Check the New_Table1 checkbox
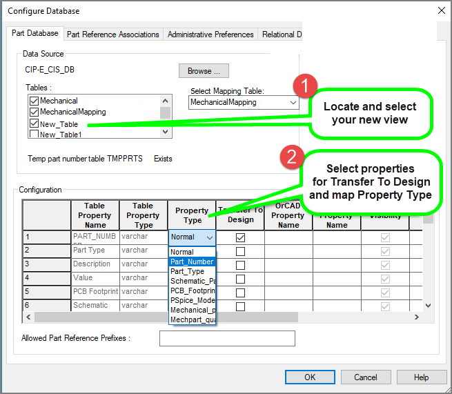Screen dimensions: 452x394 coord(34,134)
